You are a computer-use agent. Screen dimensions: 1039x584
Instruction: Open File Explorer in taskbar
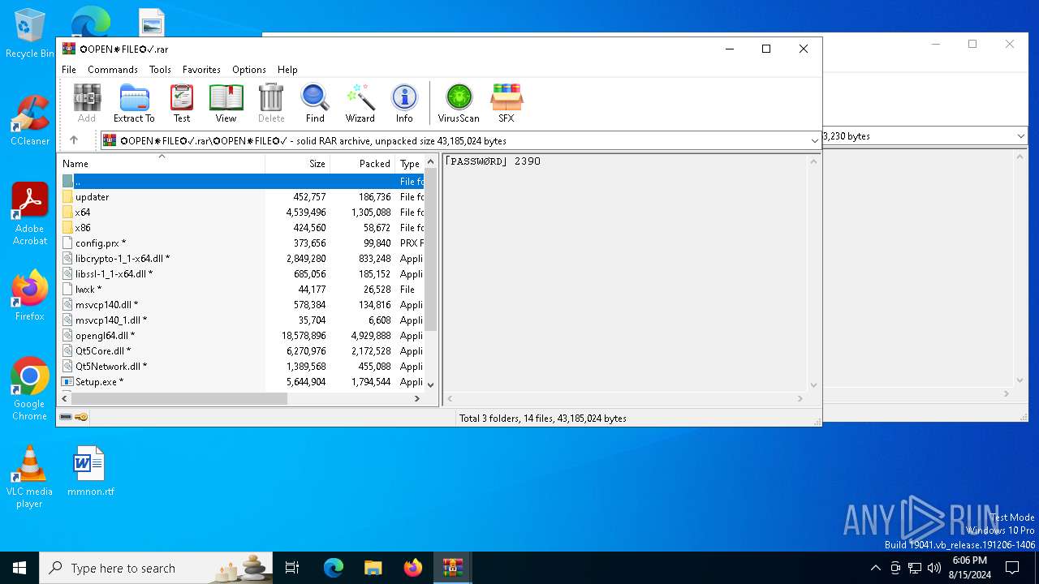pos(373,568)
